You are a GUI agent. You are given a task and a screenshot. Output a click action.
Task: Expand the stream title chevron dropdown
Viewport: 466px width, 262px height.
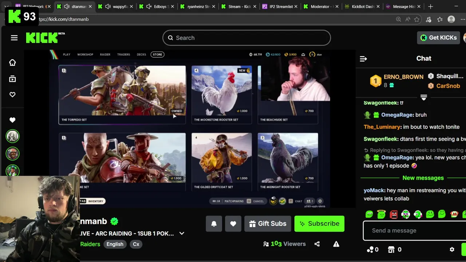click(182, 234)
